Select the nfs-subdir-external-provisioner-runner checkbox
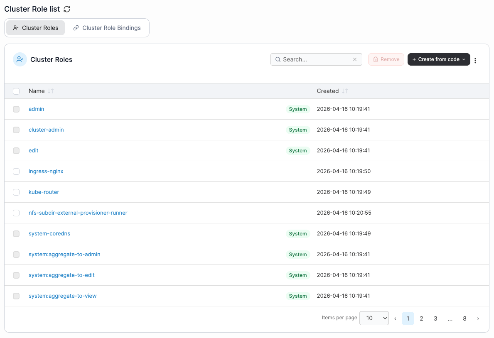This screenshot has width=494, height=338. point(16,213)
